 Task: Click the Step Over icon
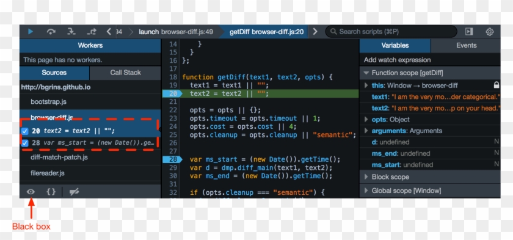(x=51, y=32)
